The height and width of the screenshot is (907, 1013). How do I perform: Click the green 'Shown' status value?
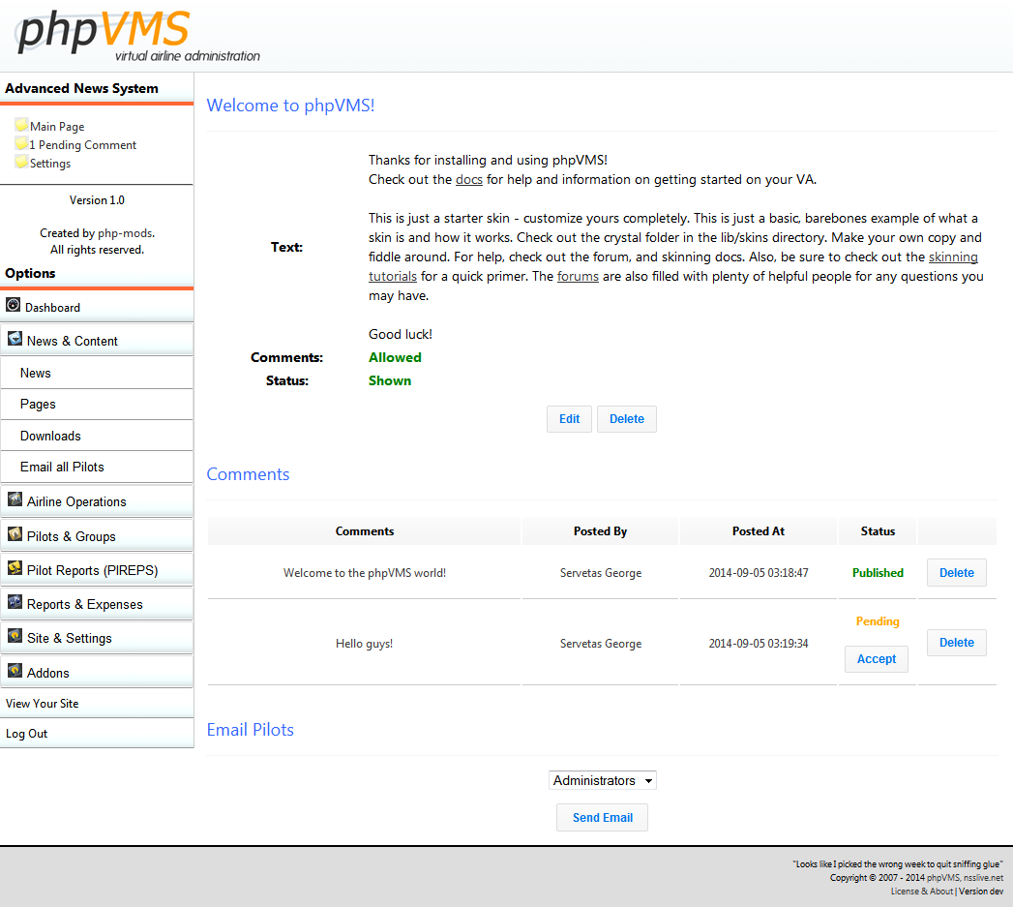pyautogui.click(x=390, y=380)
